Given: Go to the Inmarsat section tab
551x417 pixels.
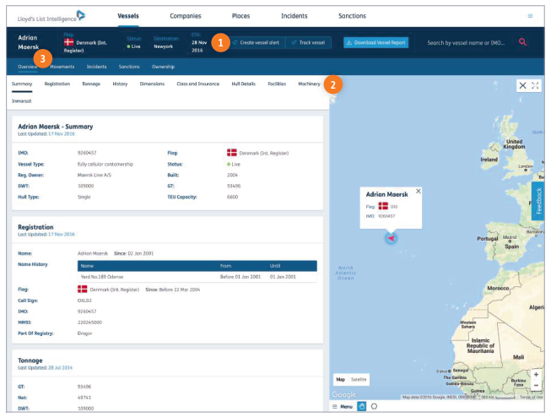Looking at the screenshot, I should pyautogui.click(x=21, y=101).
